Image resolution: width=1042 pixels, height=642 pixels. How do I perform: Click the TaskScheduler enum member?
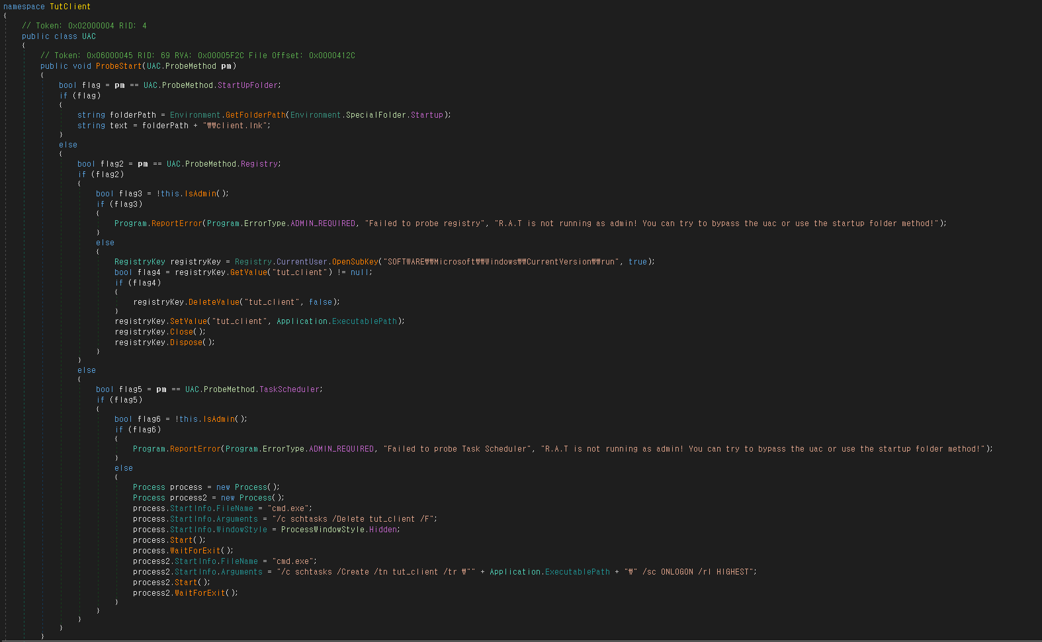[x=290, y=389]
